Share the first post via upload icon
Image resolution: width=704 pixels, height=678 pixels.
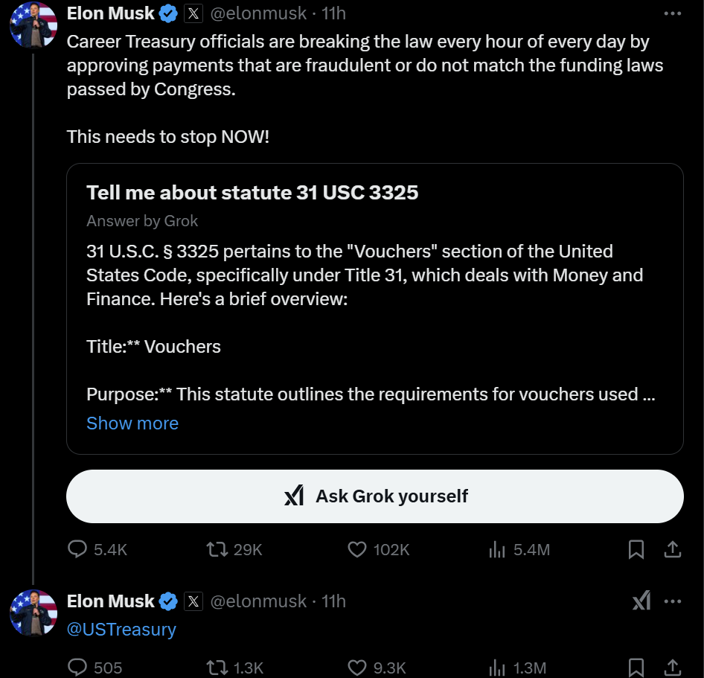[672, 549]
